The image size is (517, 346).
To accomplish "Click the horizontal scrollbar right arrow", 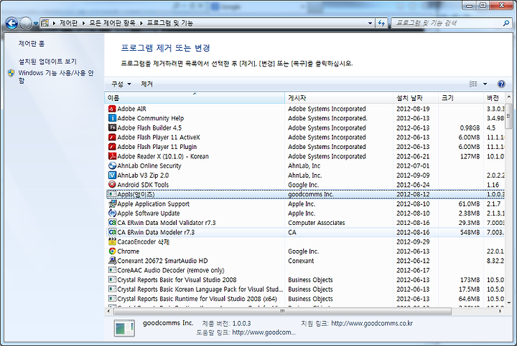I will (500, 311).
